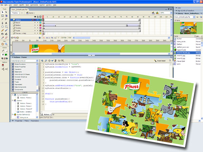This screenshot has height=152, width=203.
Task: Collapse the Scene 1 tree node
Action: [13, 100]
